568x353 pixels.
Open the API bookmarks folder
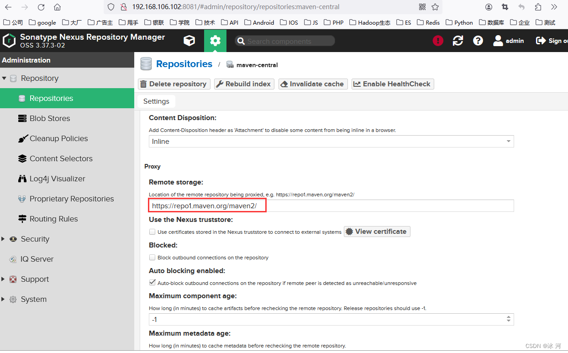(x=230, y=22)
